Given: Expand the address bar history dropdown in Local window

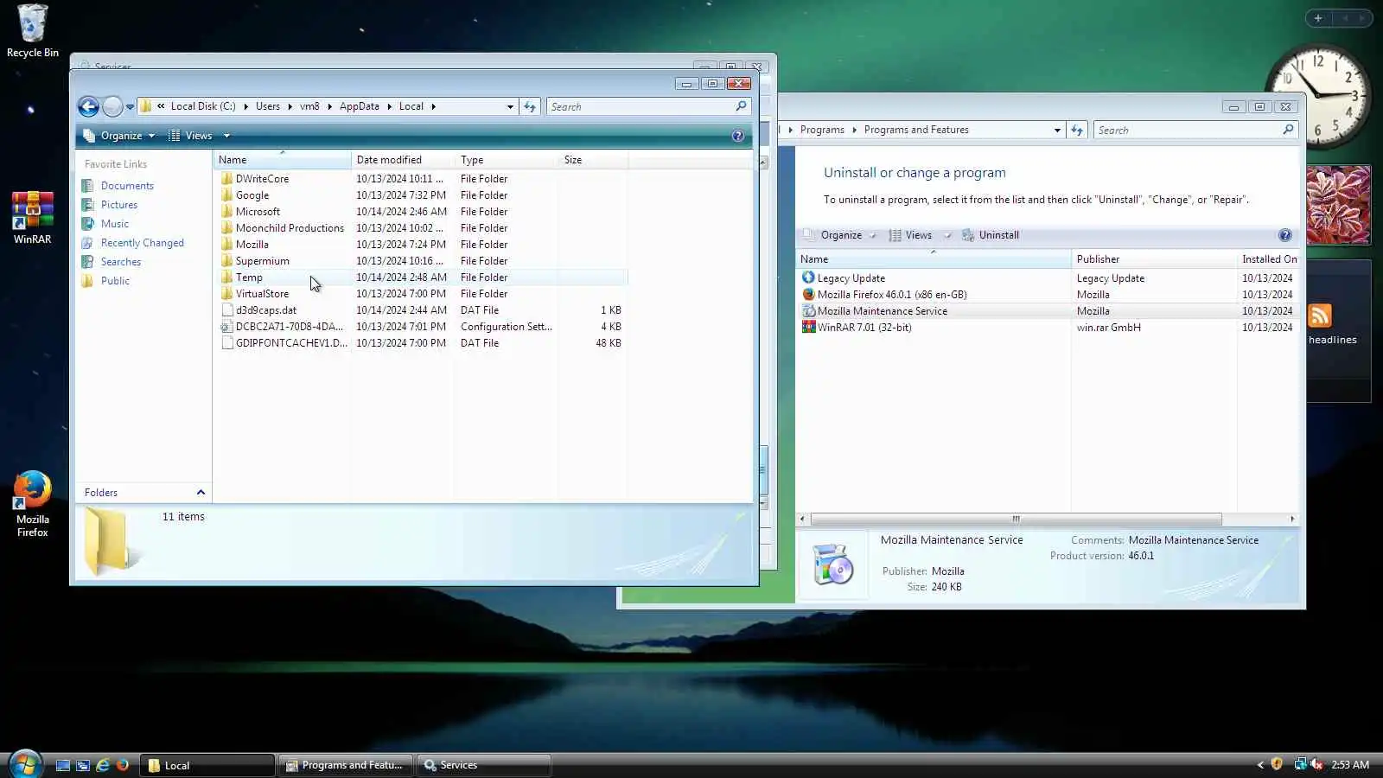Looking at the screenshot, I should coord(510,106).
